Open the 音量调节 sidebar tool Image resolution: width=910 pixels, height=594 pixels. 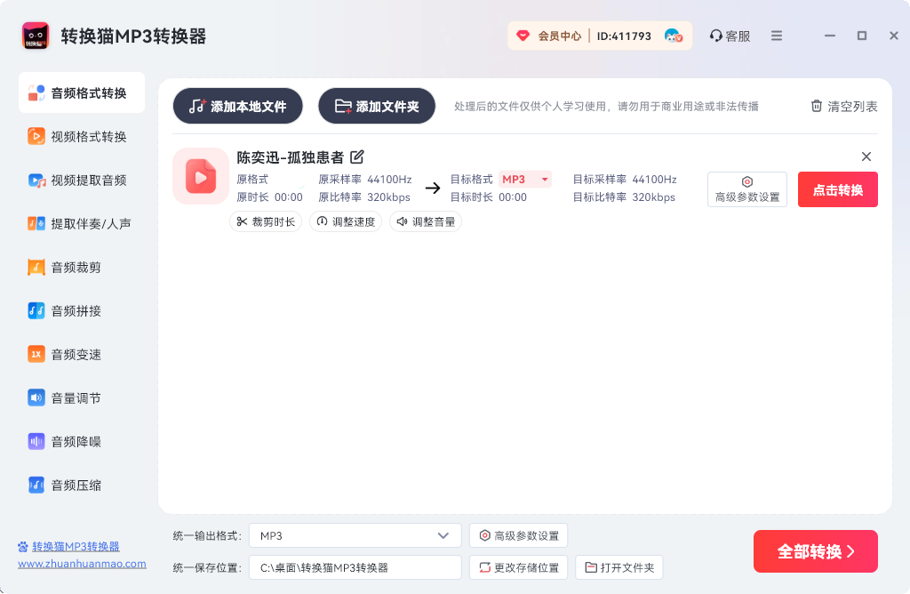(x=81, y=397)
